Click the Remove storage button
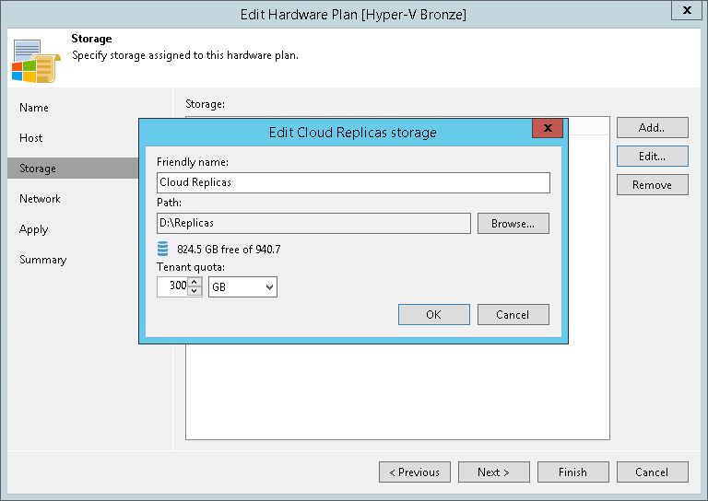708x501 pixels. click(652, 185)
